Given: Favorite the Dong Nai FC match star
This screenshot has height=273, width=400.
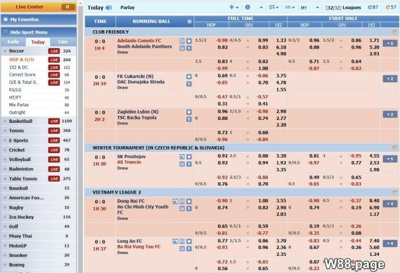Looking at the screenshot, I should [189, 202].
